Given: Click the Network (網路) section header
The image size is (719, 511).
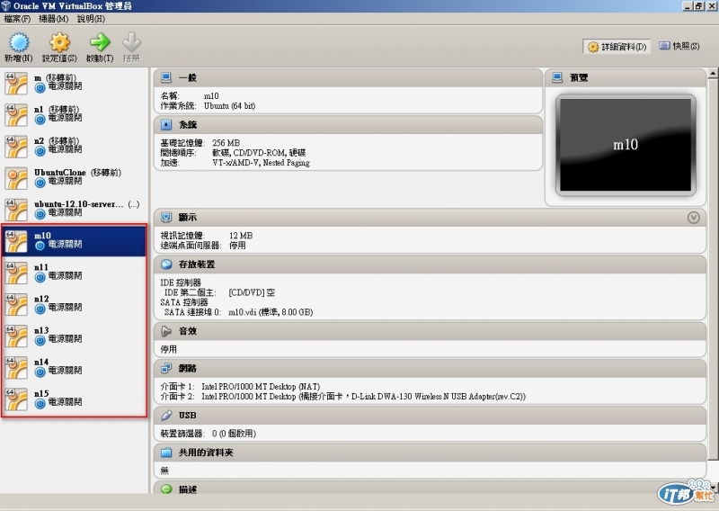Looking at the screenshot, I should pos(430,368).
